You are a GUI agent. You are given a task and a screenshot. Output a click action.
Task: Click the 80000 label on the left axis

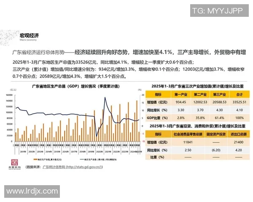coord(10,118)
